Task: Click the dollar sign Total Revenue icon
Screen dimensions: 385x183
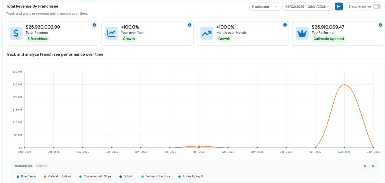Action: (16, 33)
